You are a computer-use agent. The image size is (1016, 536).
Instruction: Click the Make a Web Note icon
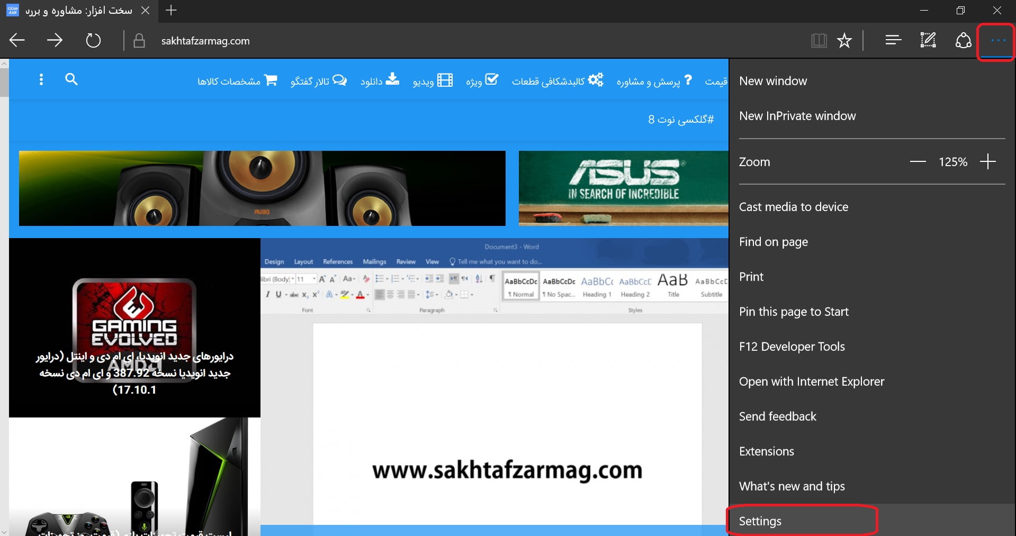(928, 40)
